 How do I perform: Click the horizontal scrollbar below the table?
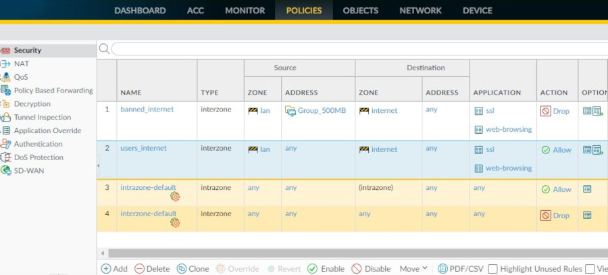[x=358, y=253]
